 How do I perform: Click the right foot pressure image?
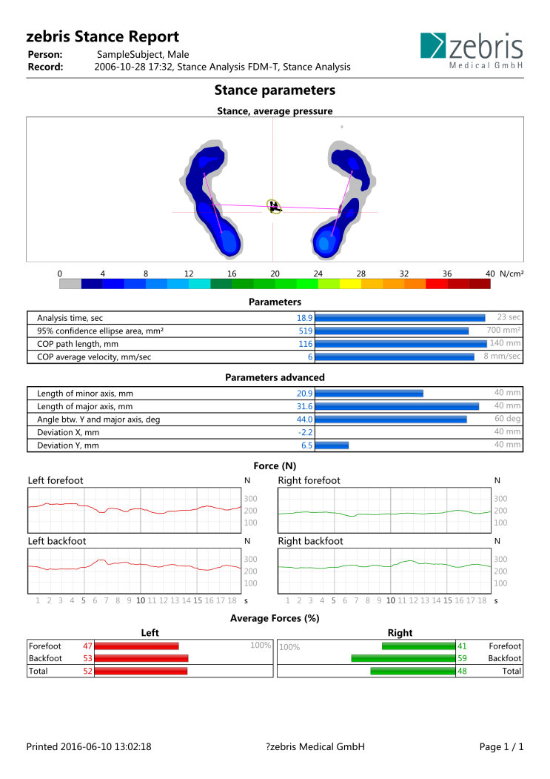pos(343,199)
